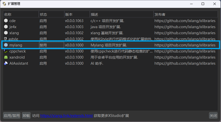Click description 'xlang 基础开发扩展.'
The height and width of the screenshot is (122, 221).
point(107,33)
